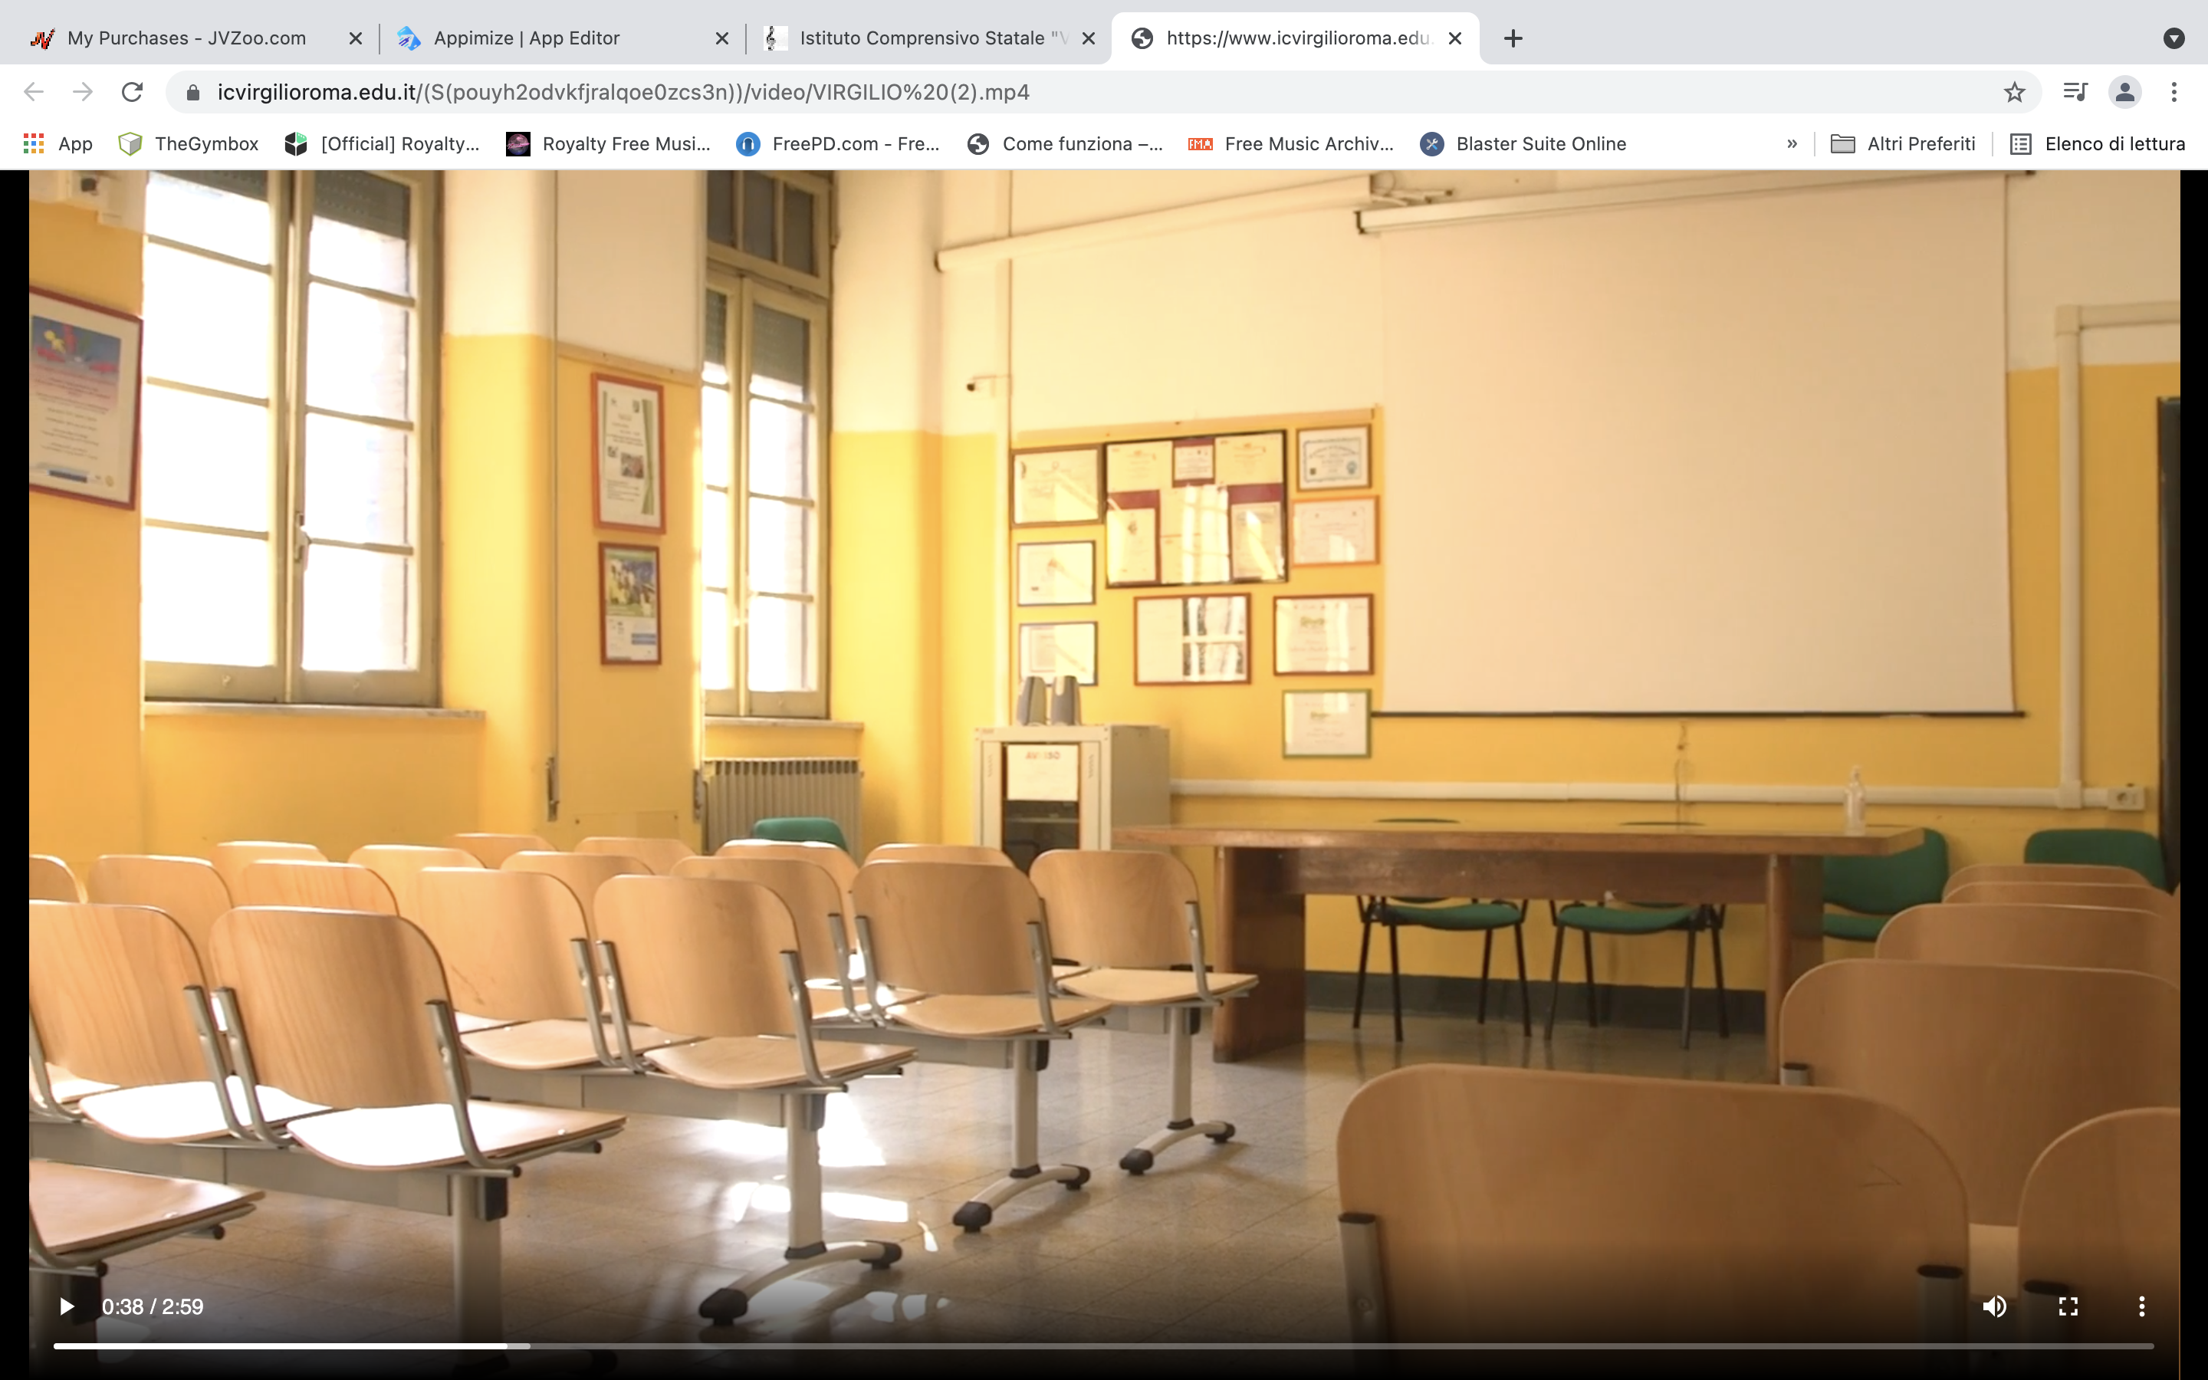Open a new tab
The width and height of the screenshot is (2208, 1380).
pyautogui.click(x=1513, y=38)
